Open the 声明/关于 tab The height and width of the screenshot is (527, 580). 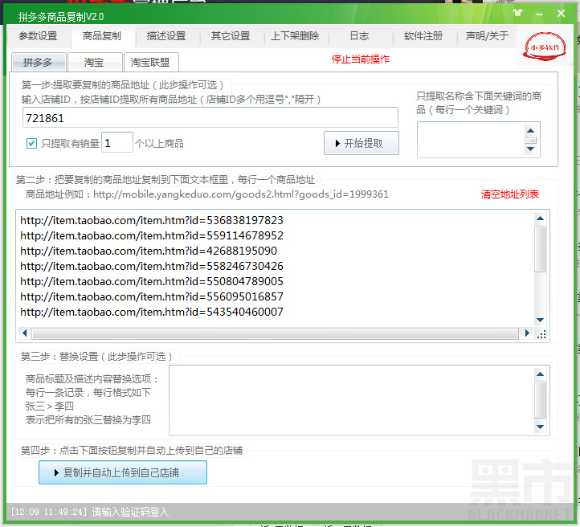(x=487, y=36)
